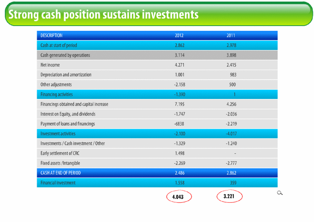
Task: Click the 2011 column header
Action: coord(231,35)
